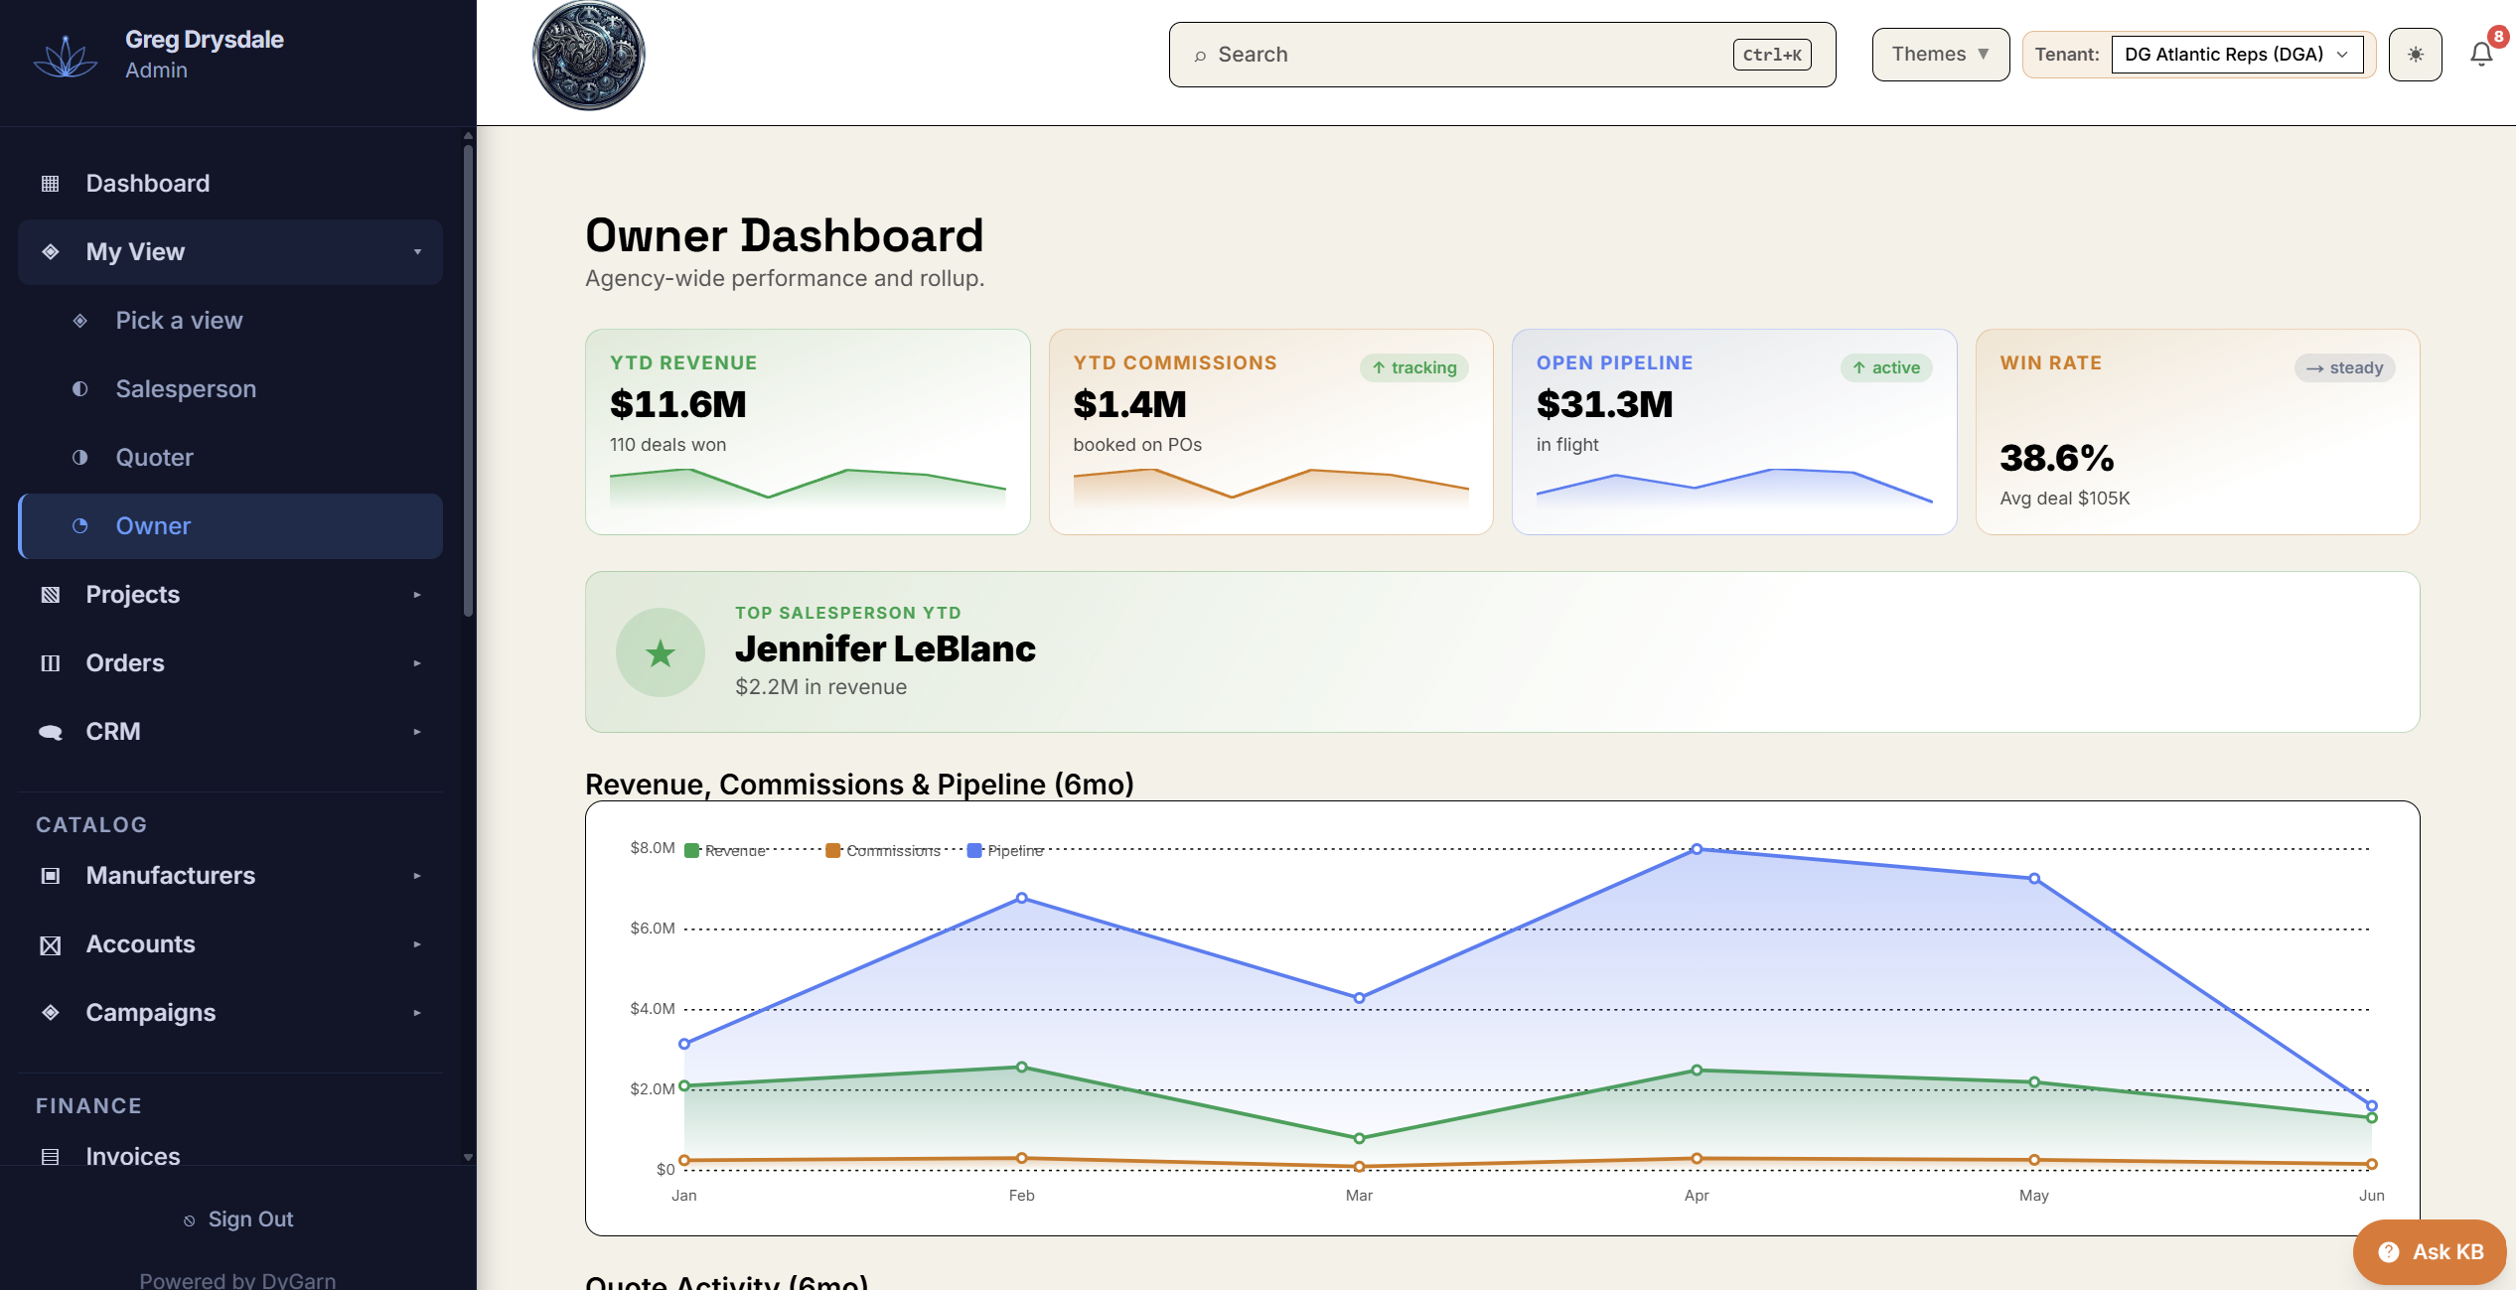The height and width of the screenshot is (1290, 2516).
Task: Click the Orders columns icon
Action: tap(51, 663)
